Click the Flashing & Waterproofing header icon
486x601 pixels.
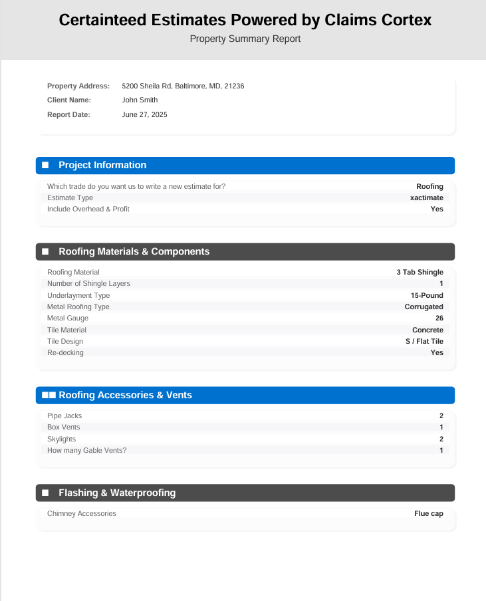coord(45,493)
